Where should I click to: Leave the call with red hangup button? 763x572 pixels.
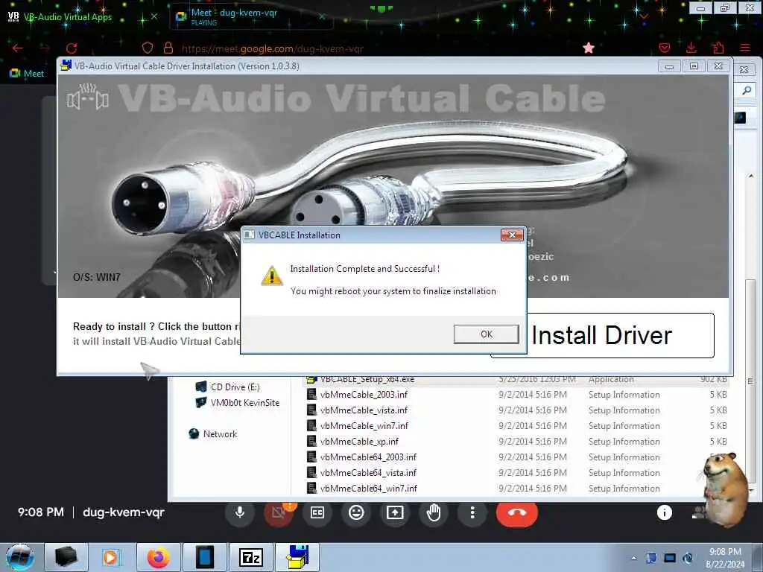coord(517,512)
